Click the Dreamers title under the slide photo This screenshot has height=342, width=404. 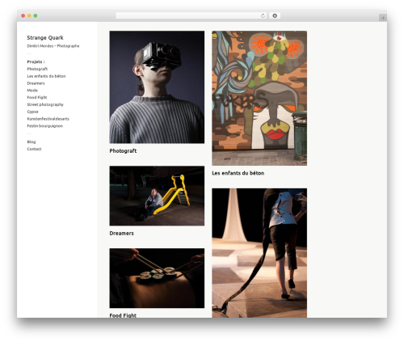(x=121, y=234)
